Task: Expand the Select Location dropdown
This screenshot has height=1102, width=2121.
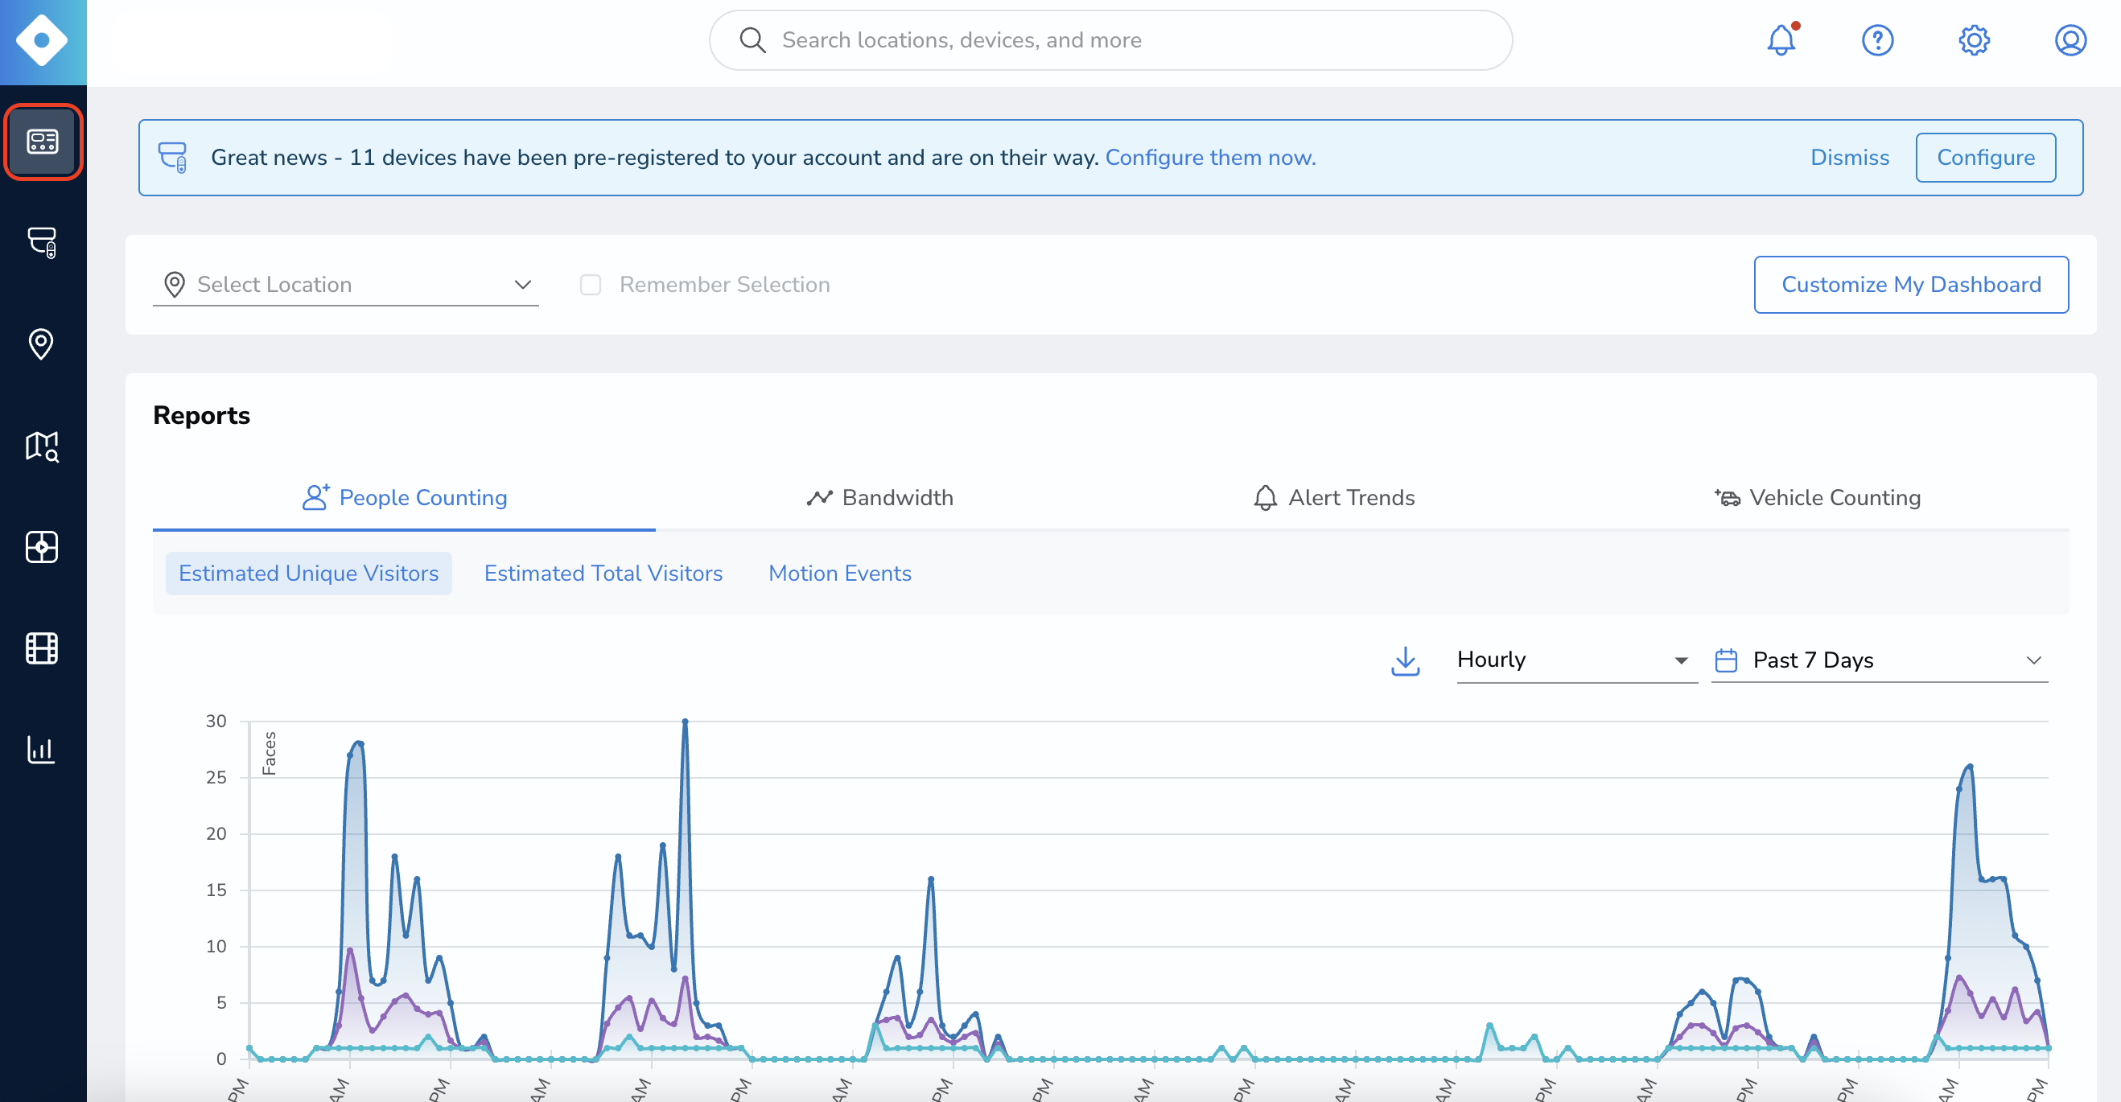Action: (x=345, y=285)
